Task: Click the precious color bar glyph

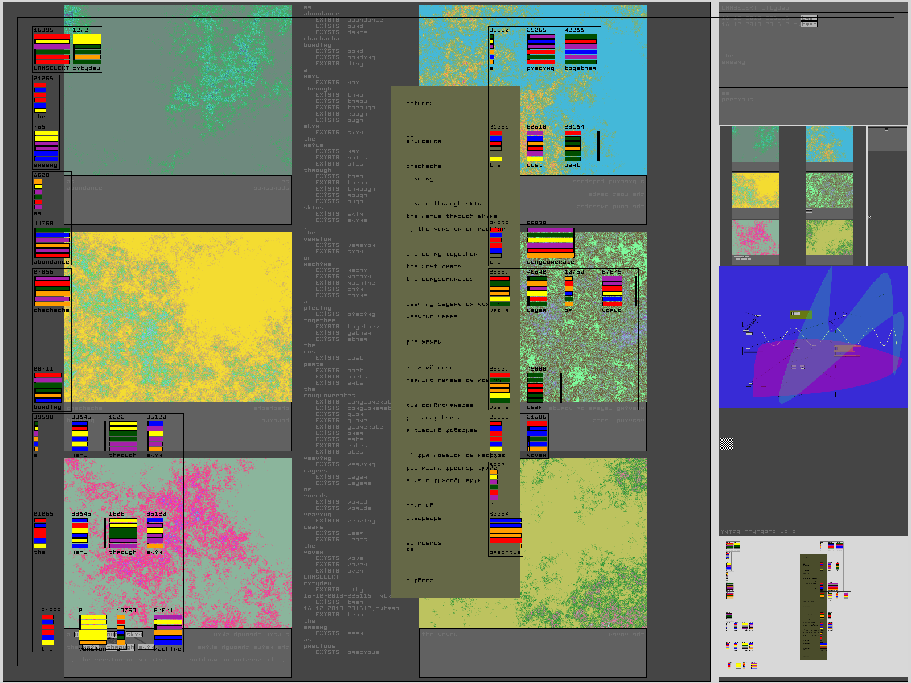Action: coord(505,533)
